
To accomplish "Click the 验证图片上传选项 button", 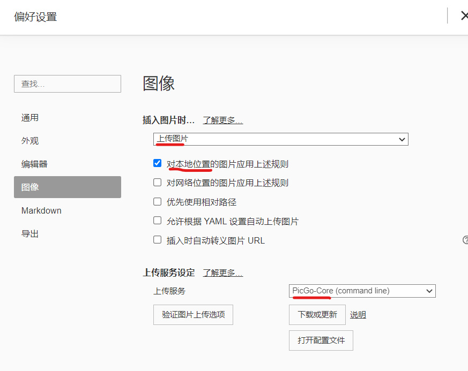I will pyautogui.click(x=193, y=315).
